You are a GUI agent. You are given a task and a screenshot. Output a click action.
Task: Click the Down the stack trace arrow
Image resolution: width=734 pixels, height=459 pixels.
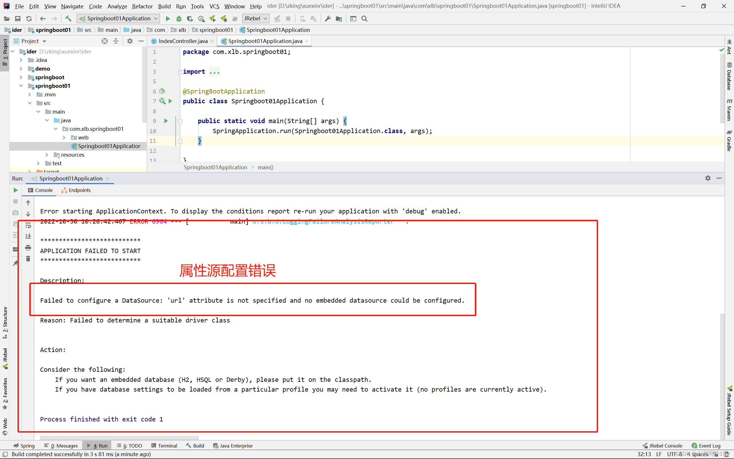28,214
